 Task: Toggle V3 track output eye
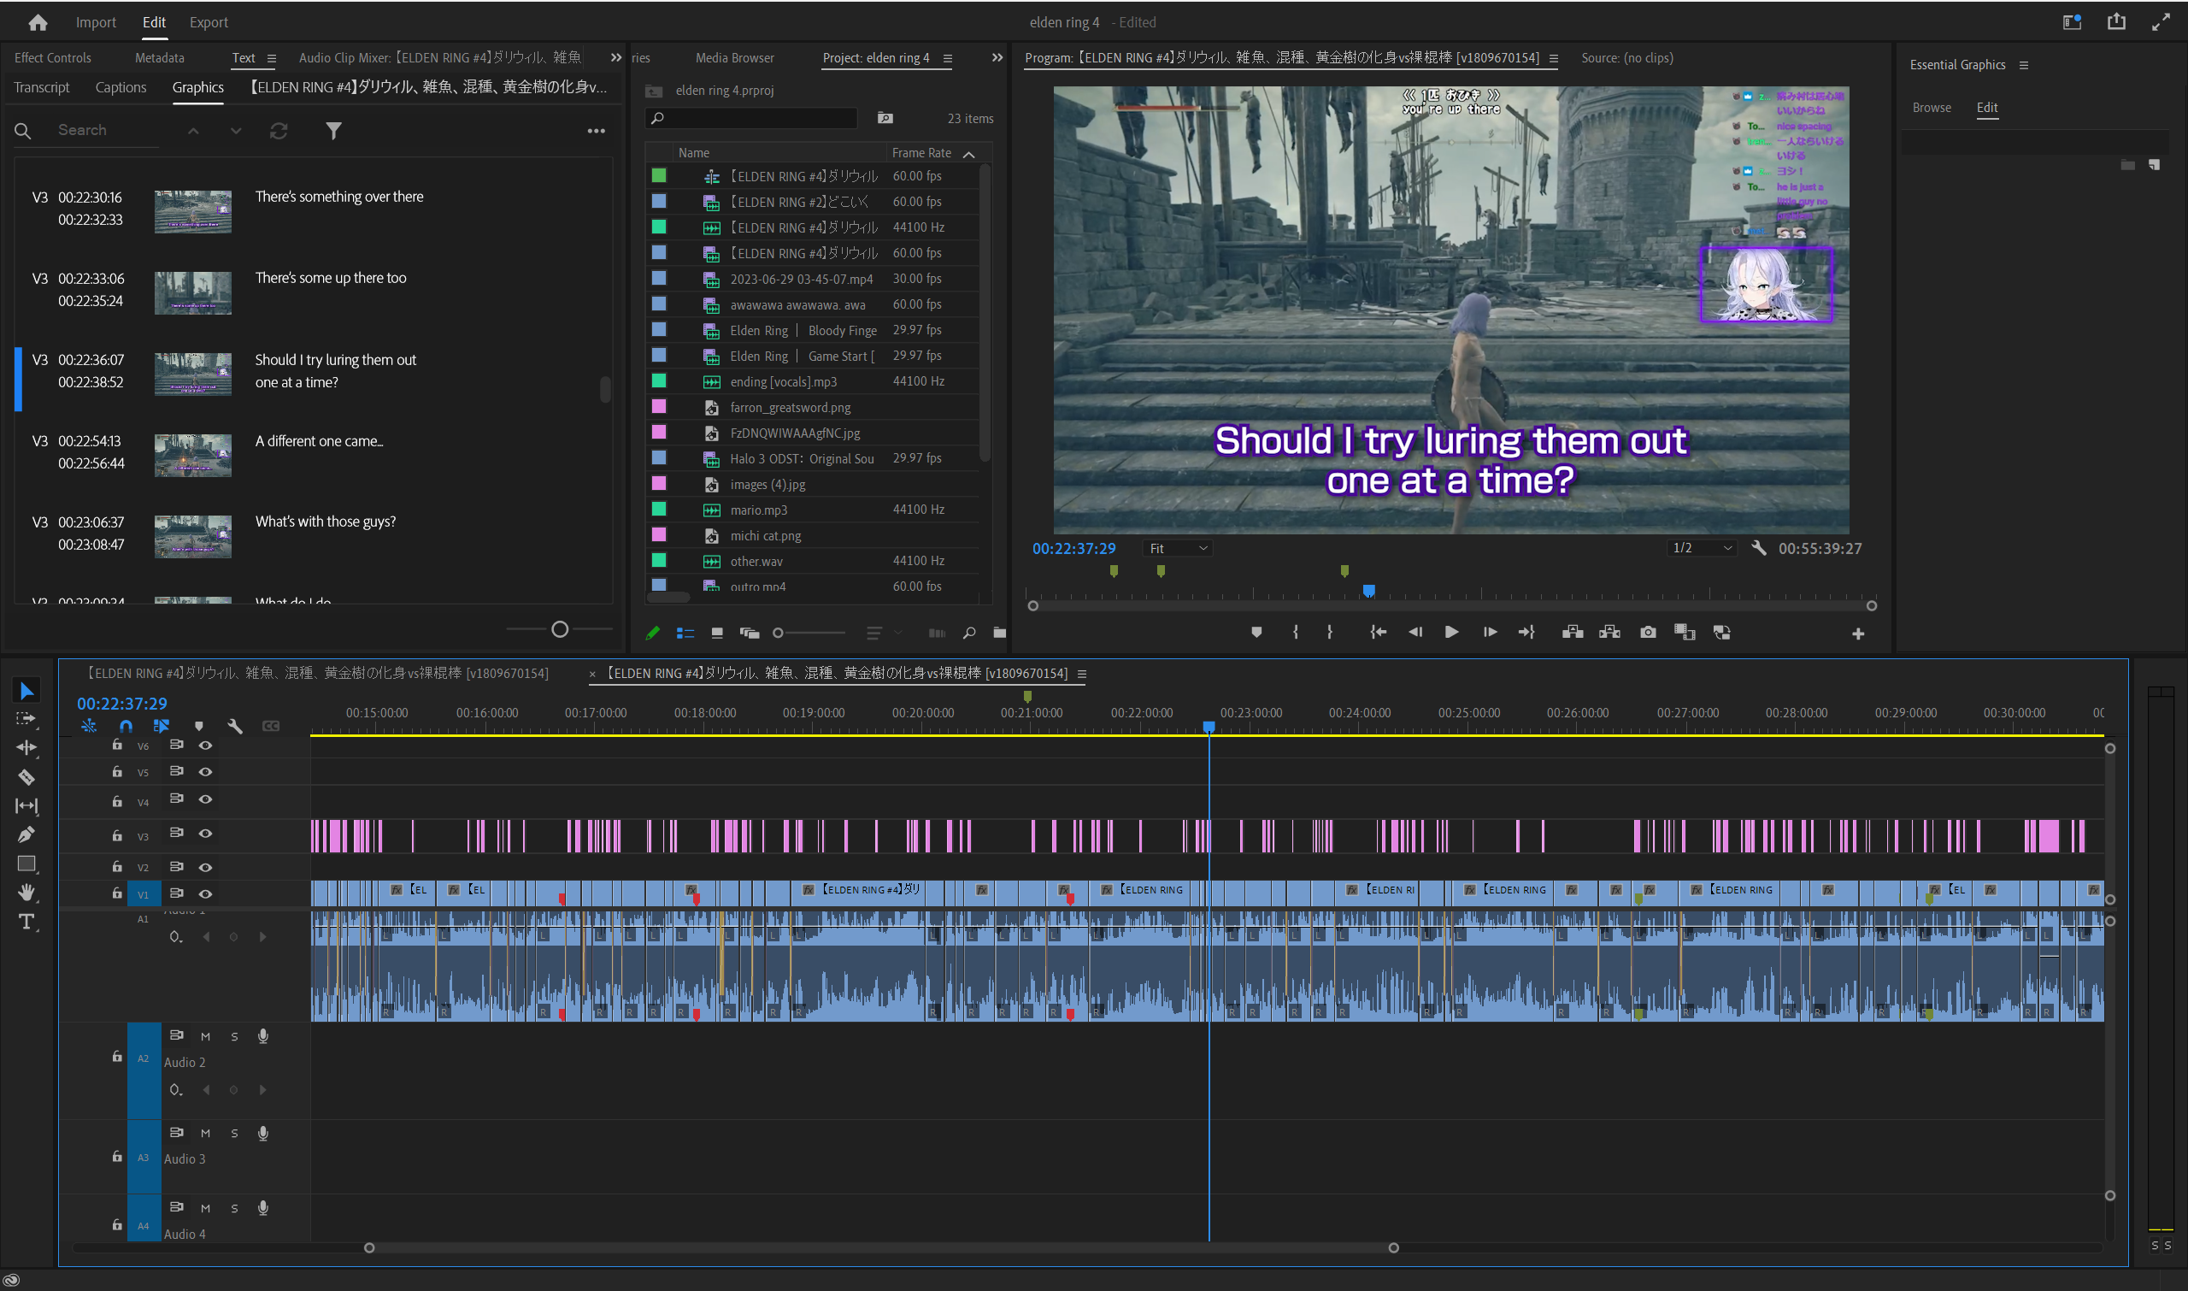coord(205,834)
